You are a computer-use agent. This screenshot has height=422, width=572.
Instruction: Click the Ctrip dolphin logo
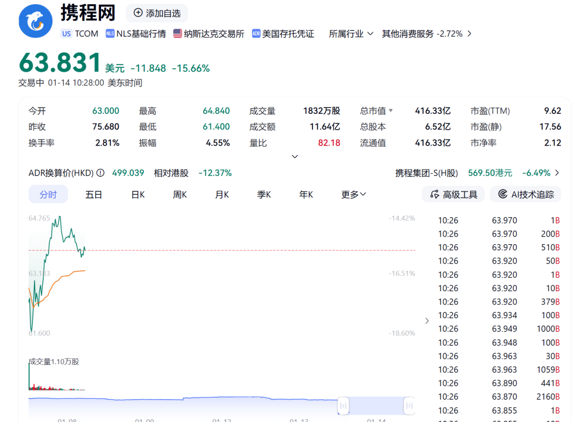tap(35, 21)
